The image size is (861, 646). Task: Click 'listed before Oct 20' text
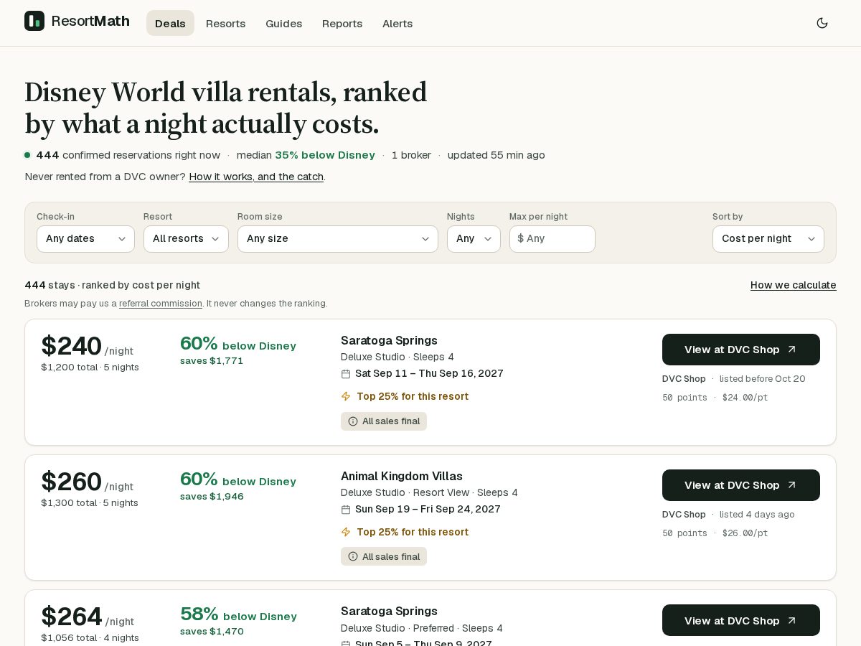(763, 379)
